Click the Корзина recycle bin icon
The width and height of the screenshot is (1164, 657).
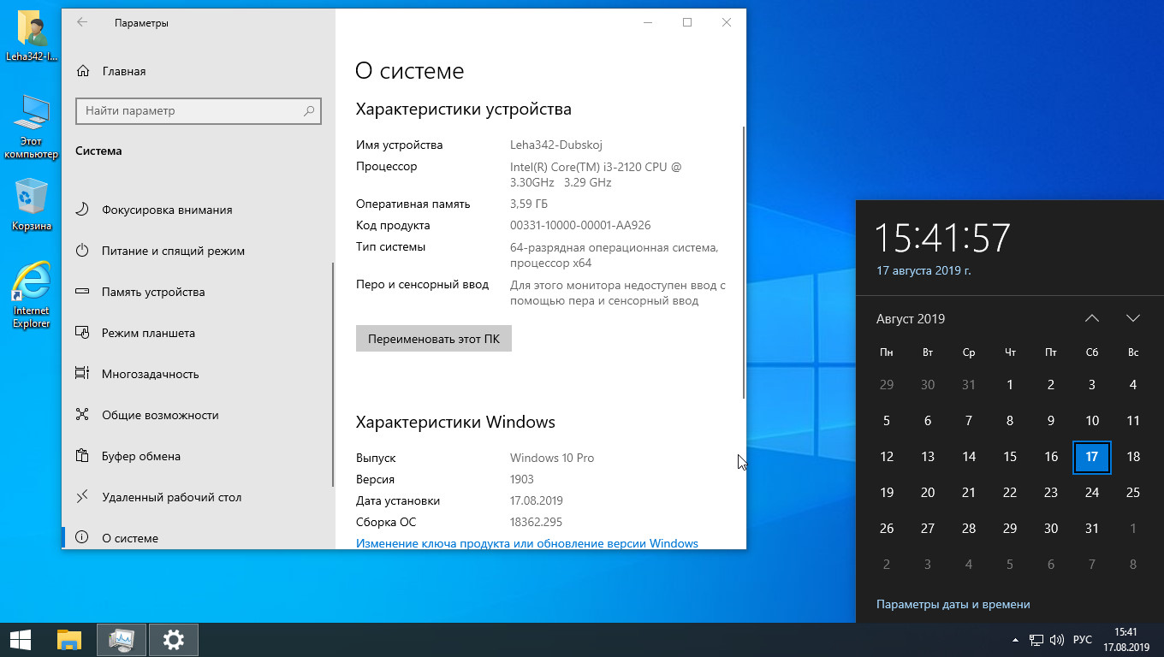click(x=32, y=204)
